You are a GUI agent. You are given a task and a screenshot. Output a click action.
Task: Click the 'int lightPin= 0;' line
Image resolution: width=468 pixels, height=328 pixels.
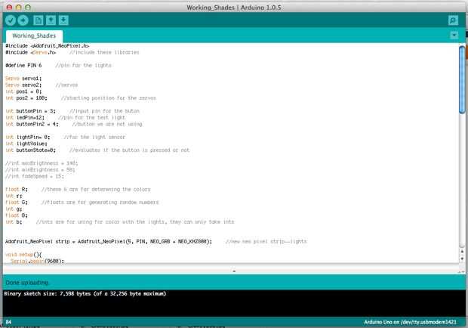(28, 137)
